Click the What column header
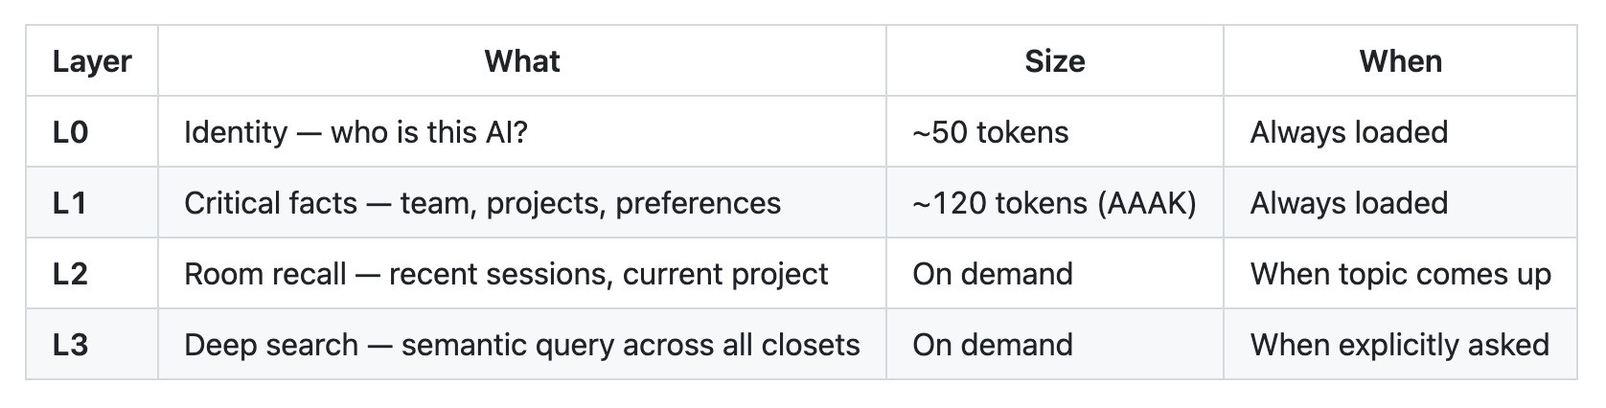The image size is (1606, 408). pyautogui.click(x=522, y=61)
